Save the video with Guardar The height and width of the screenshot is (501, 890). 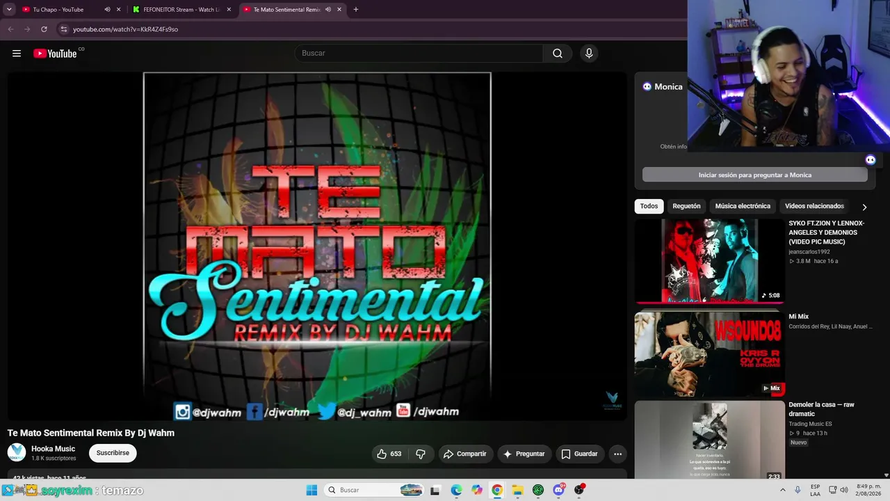[580, 454]
